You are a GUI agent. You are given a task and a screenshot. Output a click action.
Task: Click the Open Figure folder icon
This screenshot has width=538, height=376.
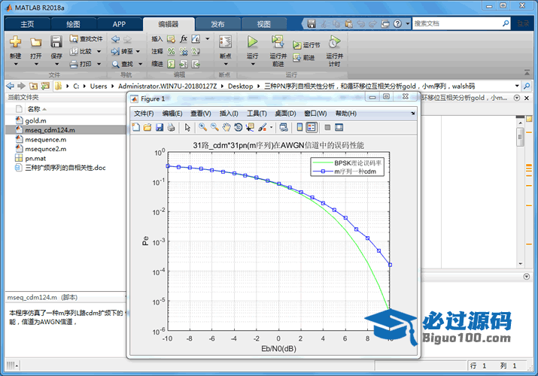pyautogui.click(x=147, y=127)
